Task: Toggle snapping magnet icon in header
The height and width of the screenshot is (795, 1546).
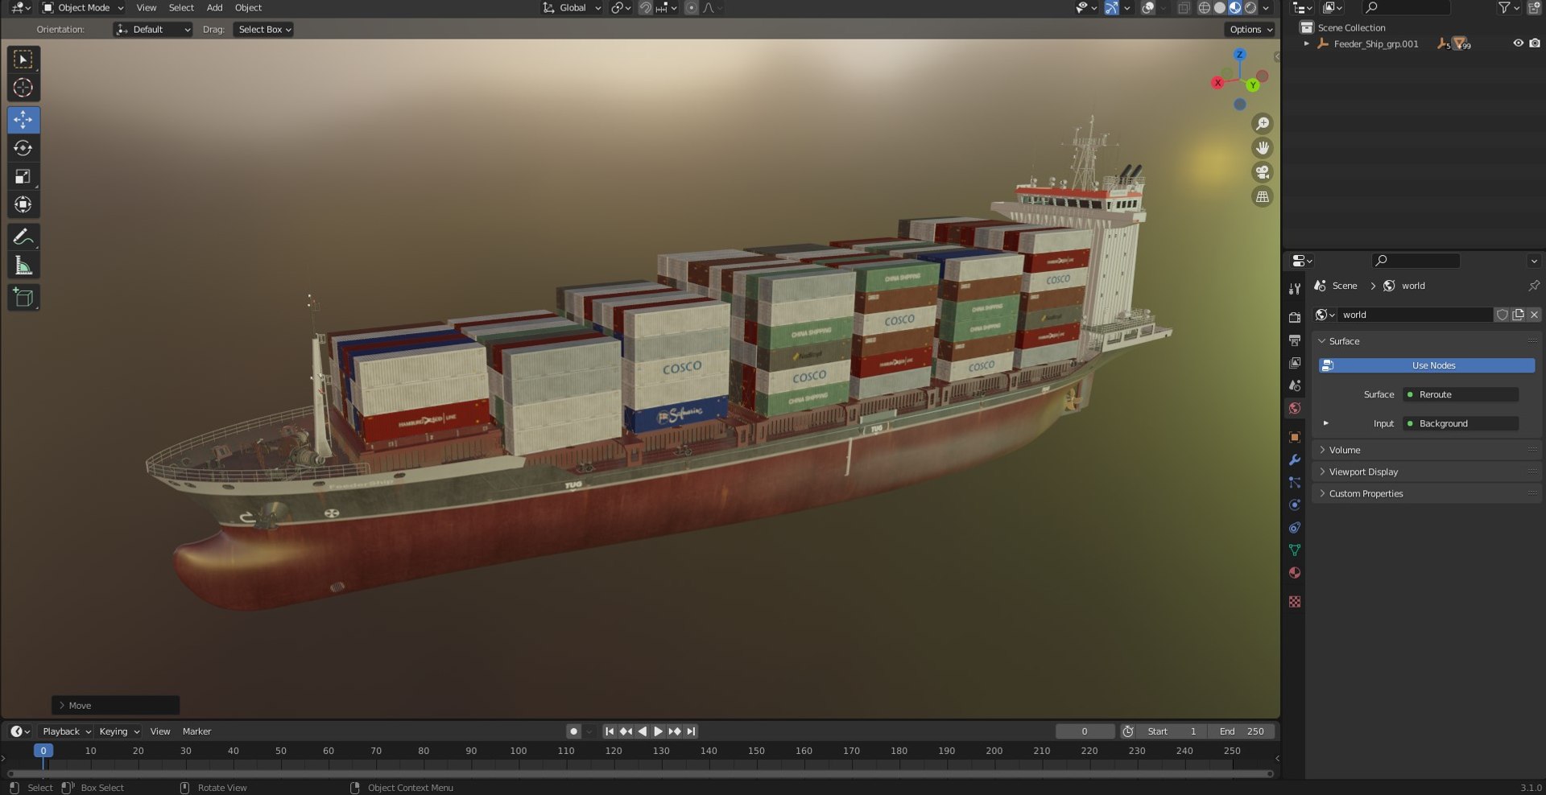Action: click(645, 8)
